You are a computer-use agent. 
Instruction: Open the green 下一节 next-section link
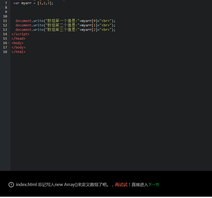[153, 185]
